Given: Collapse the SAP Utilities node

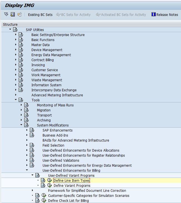Looking at the screenshot, I should point(10,29).
